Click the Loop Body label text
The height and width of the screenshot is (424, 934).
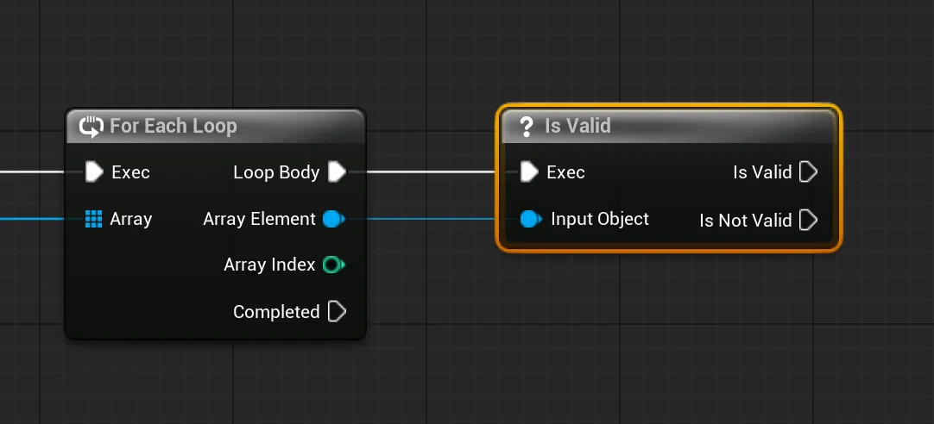(x=276, y=172)
